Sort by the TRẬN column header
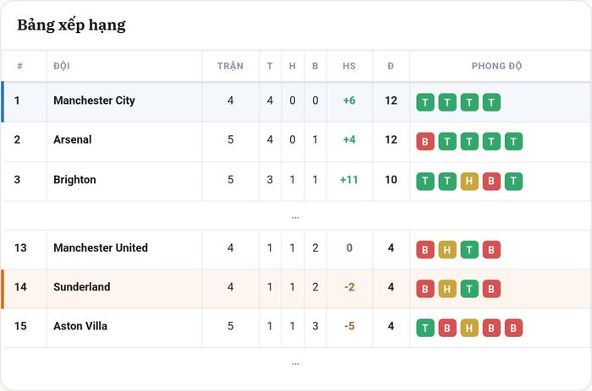The image size is (592, 391). tap(230, 66)
